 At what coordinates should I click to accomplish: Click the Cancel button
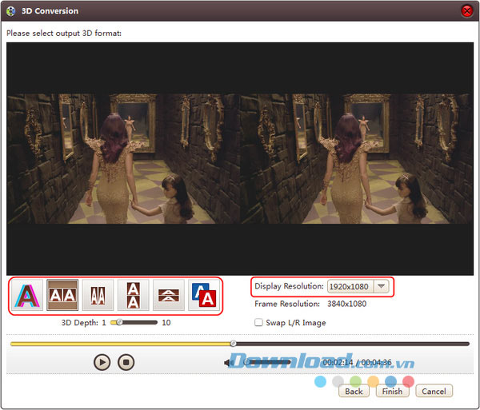(x=434, y=391)
